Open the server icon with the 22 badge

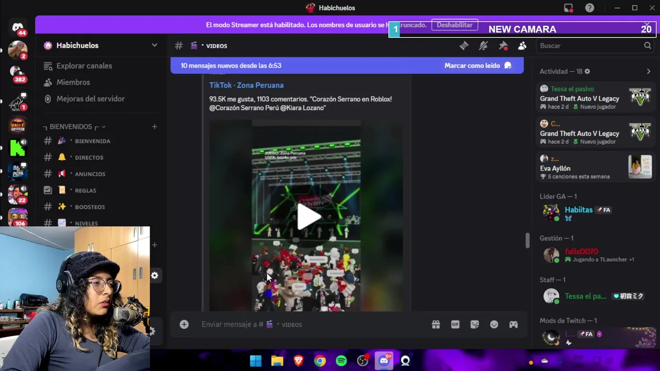click(18, 194)
